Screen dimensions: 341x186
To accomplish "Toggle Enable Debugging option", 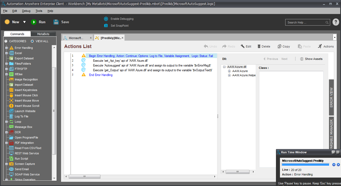I will (119, 19).
